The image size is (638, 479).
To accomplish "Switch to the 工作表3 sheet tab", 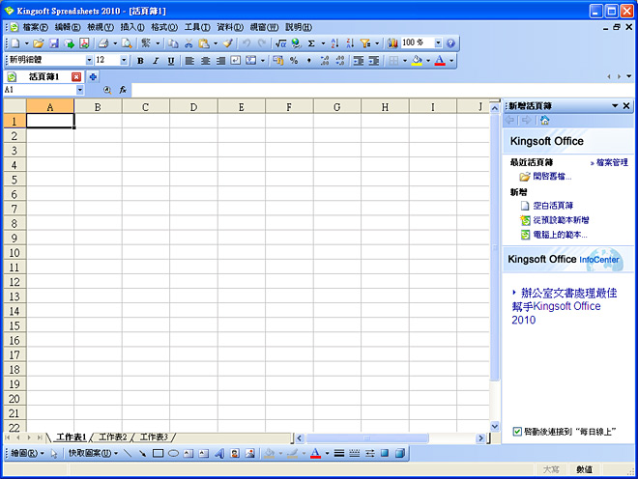I will 154,437.
